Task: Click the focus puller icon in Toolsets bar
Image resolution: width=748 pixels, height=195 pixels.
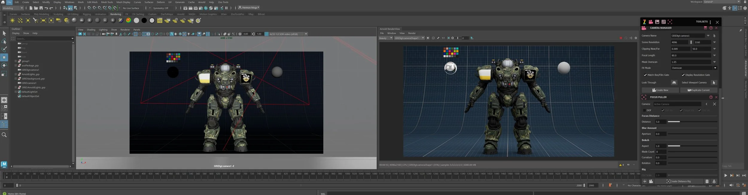Action: (x=670, y=22)
